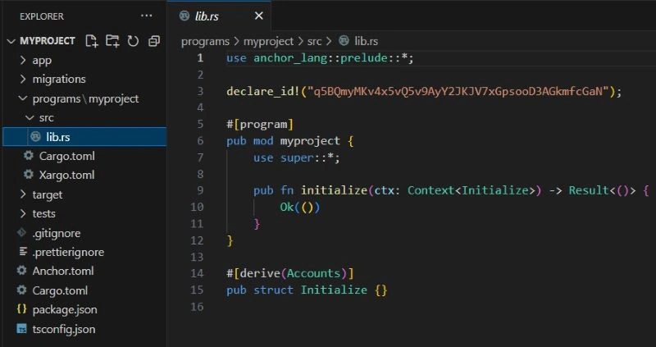The height and width of the screenshot is (347, 656).
Task: Click the Rust file icon beside lib.rs in the tree
Action: [36, 136]
